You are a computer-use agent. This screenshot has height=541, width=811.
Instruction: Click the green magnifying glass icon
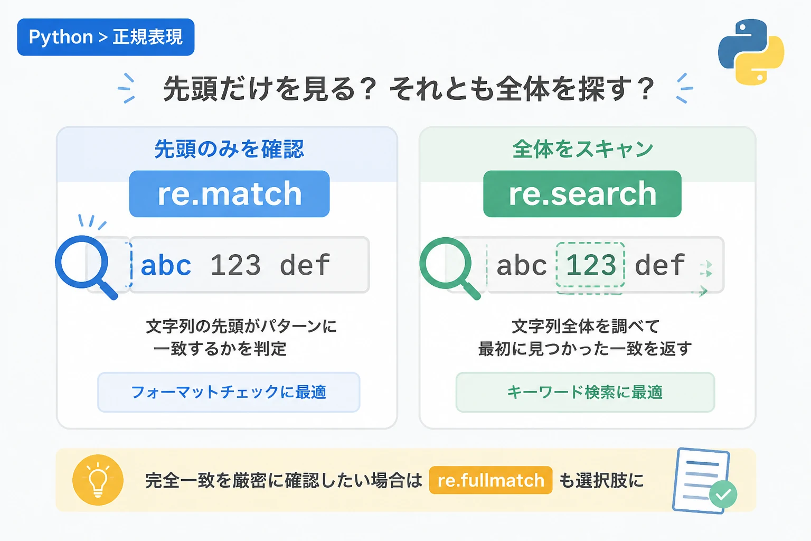pos(450,268)
